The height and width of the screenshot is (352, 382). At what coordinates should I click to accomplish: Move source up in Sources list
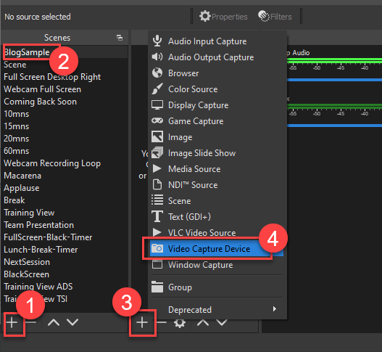[x=203, y=322]
